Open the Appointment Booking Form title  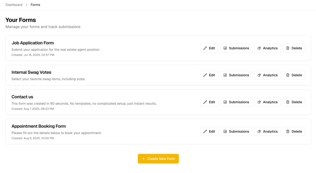(39, 126)
